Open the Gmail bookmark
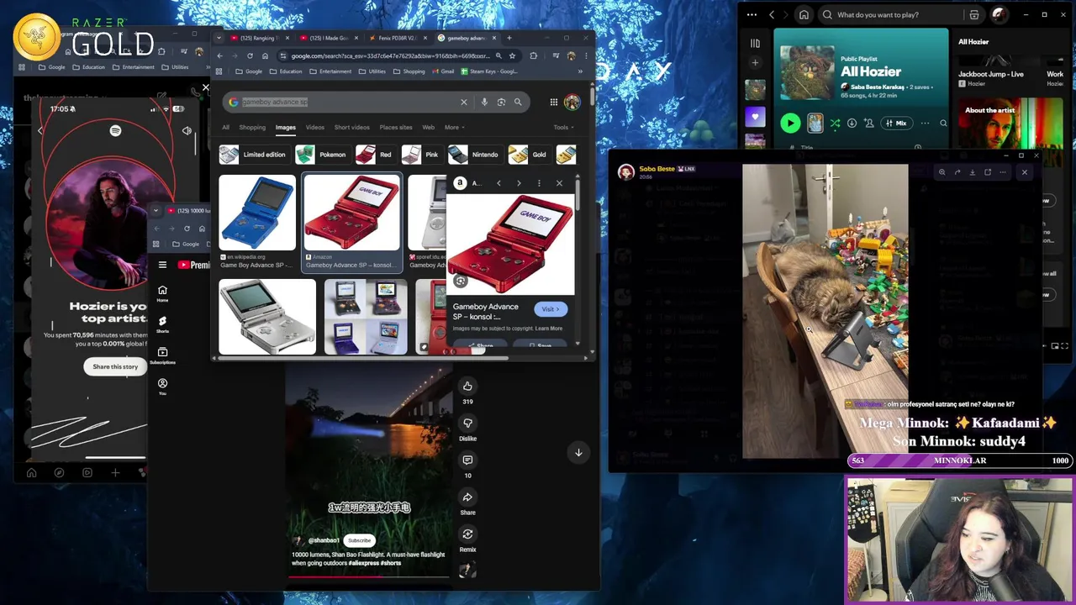 pos(443,71)
